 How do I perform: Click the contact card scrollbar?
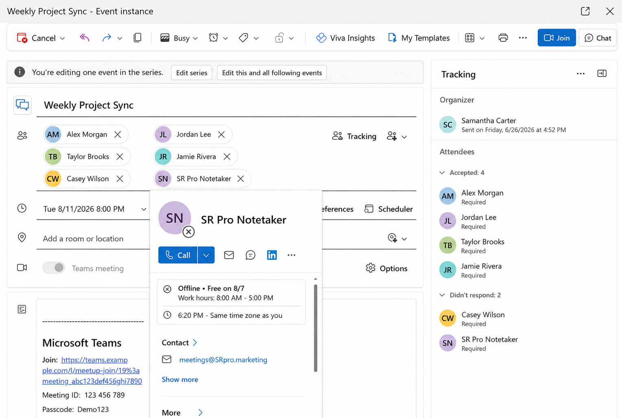tap(315, 328)
